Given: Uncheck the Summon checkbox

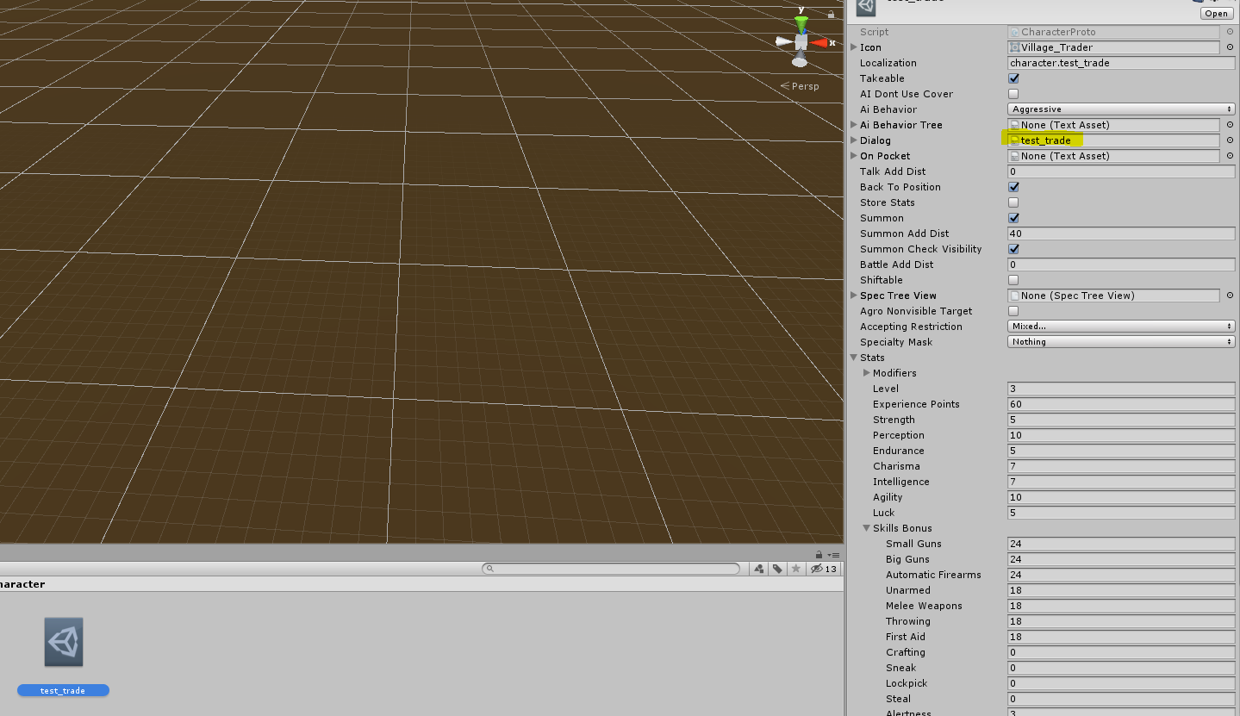Looking at the screenshot, I should [1013, 218].
